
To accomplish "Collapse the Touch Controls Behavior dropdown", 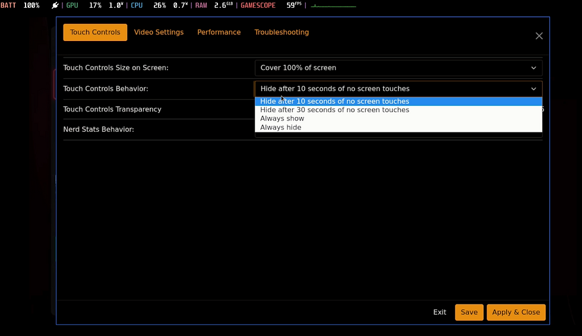I will click(398, 88).
